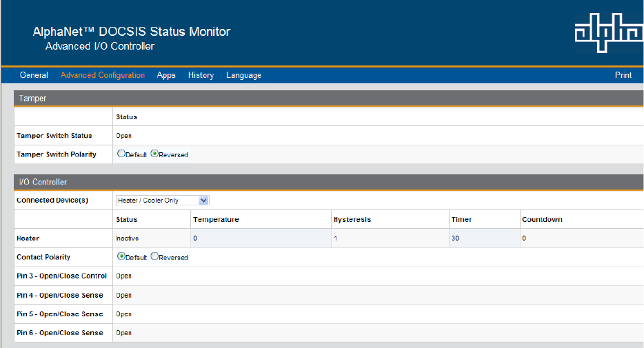Click the AlphaNet DOCSIS Status Monitor title
The width and height of the screenshot is (644, 348).
click(132, 32)
